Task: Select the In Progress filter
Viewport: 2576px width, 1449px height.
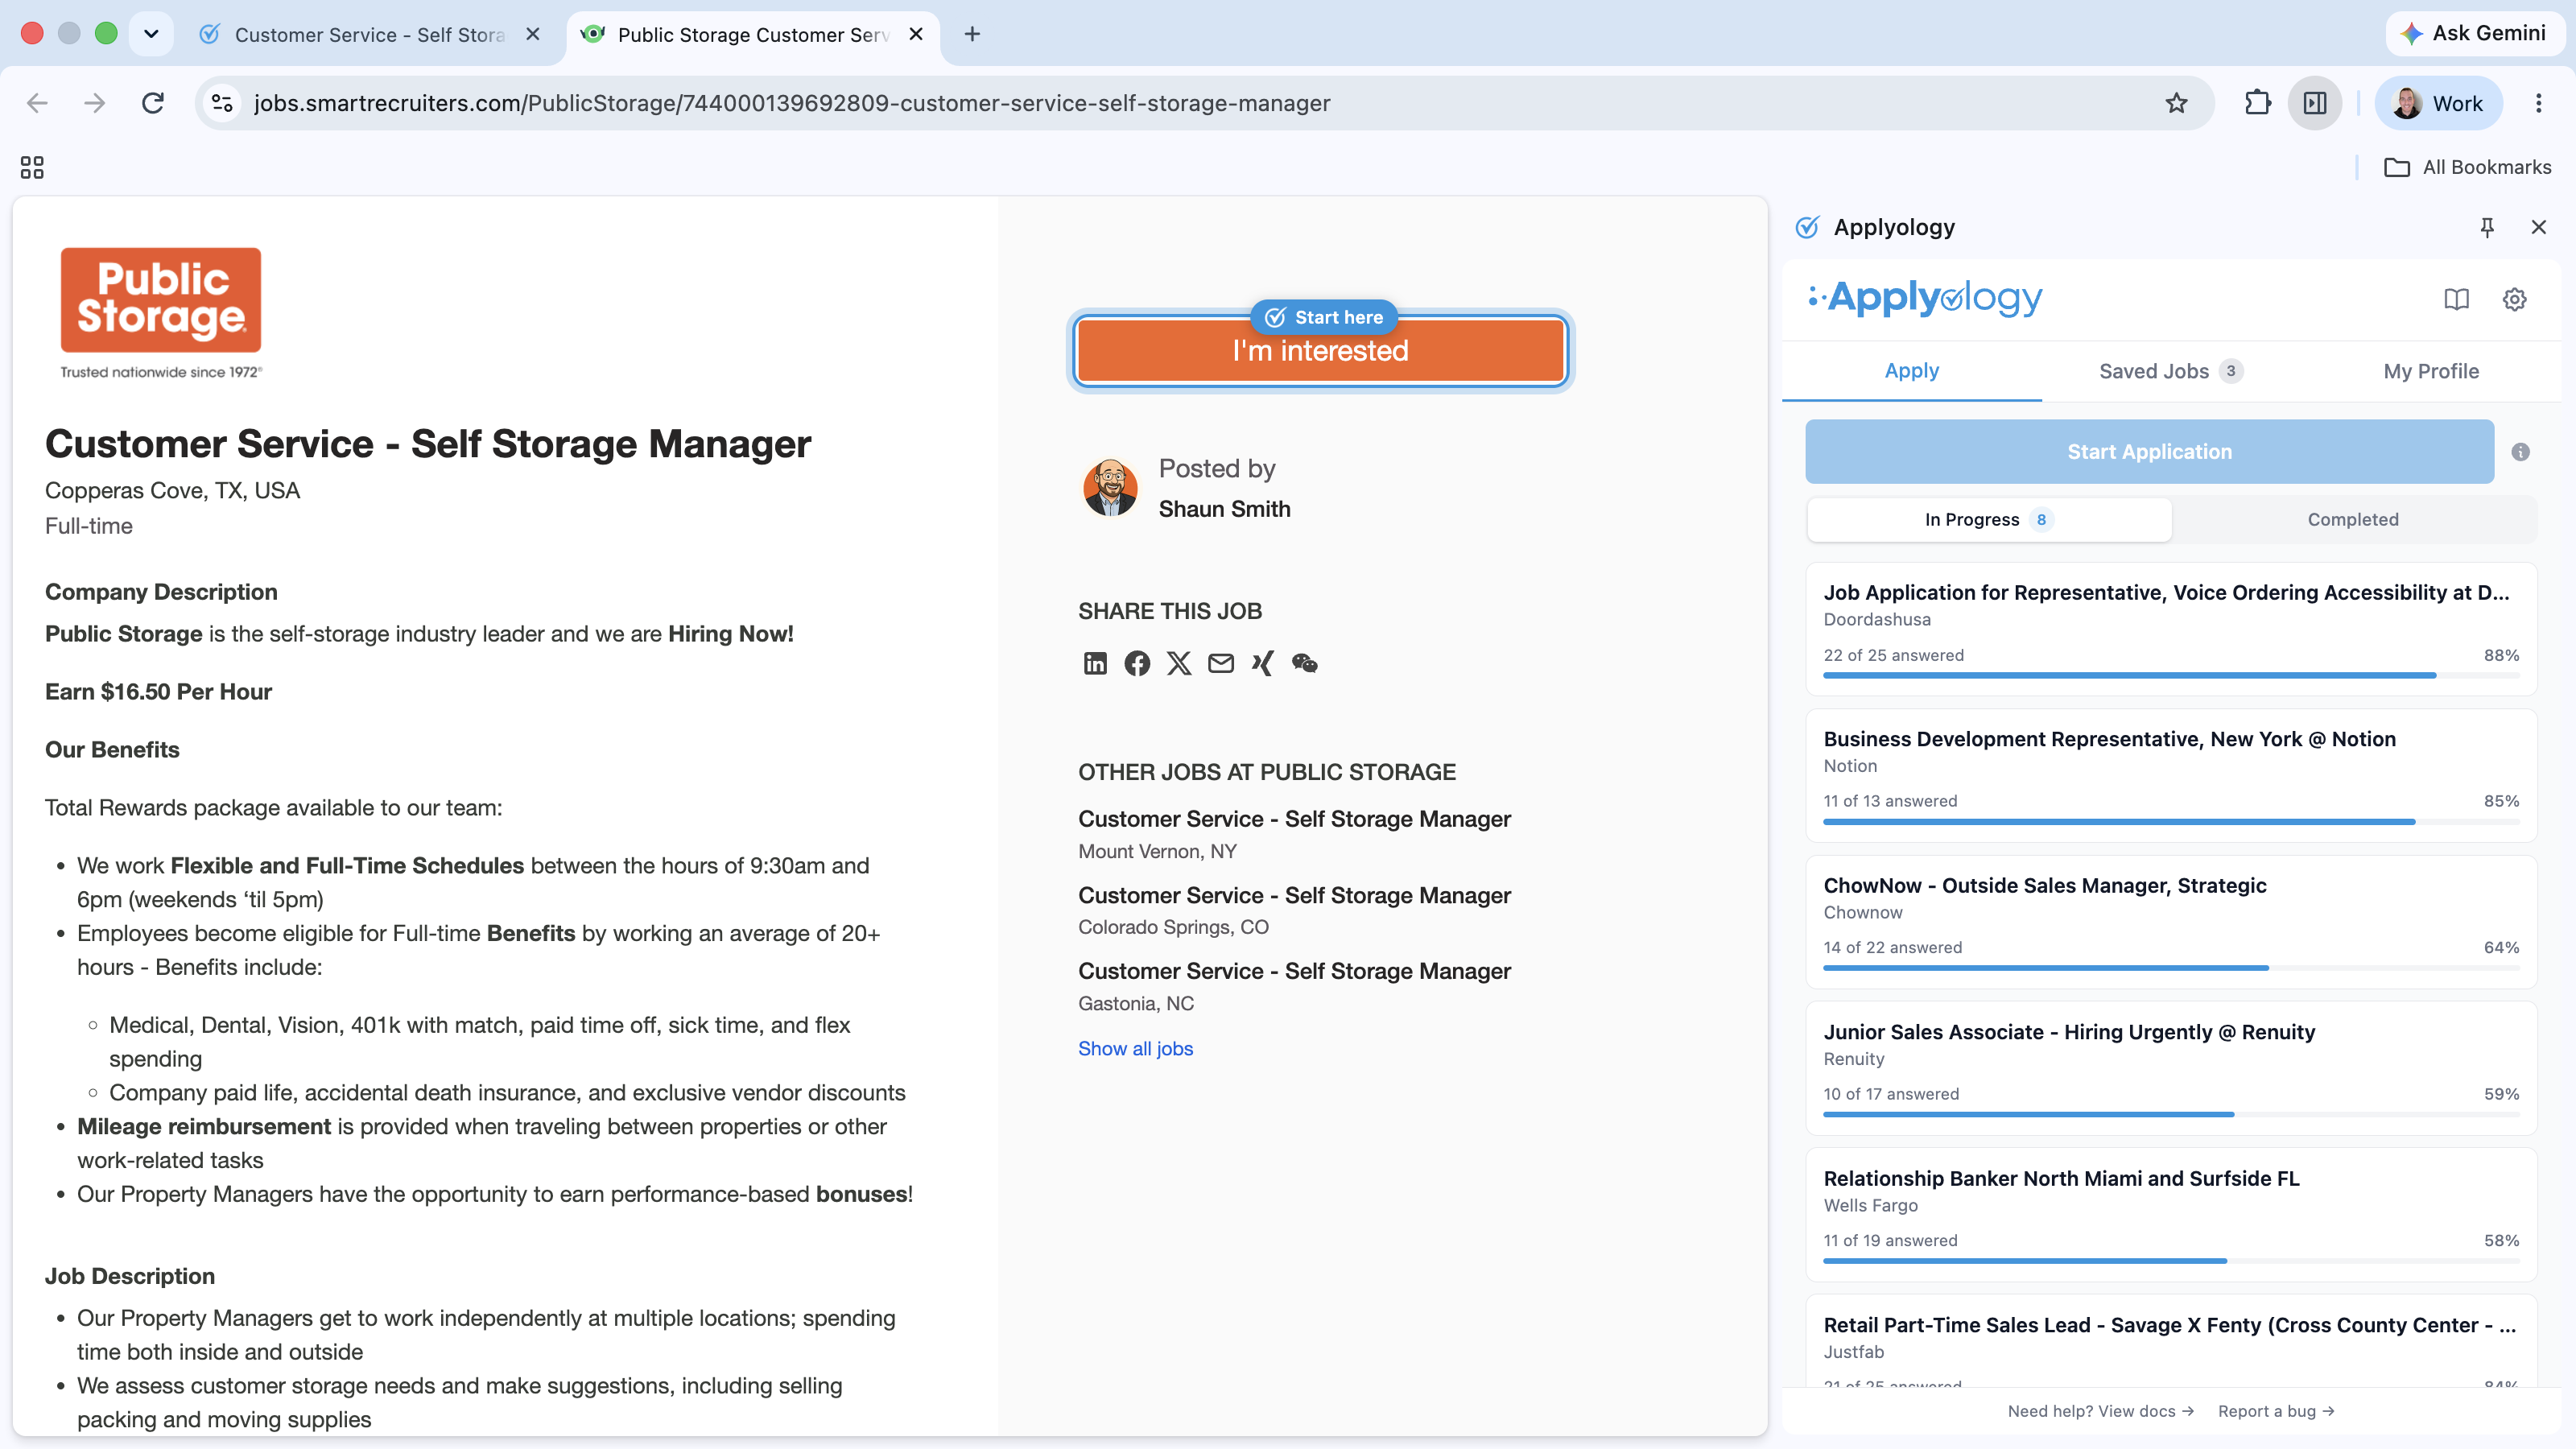Action: click(1989, 519)
